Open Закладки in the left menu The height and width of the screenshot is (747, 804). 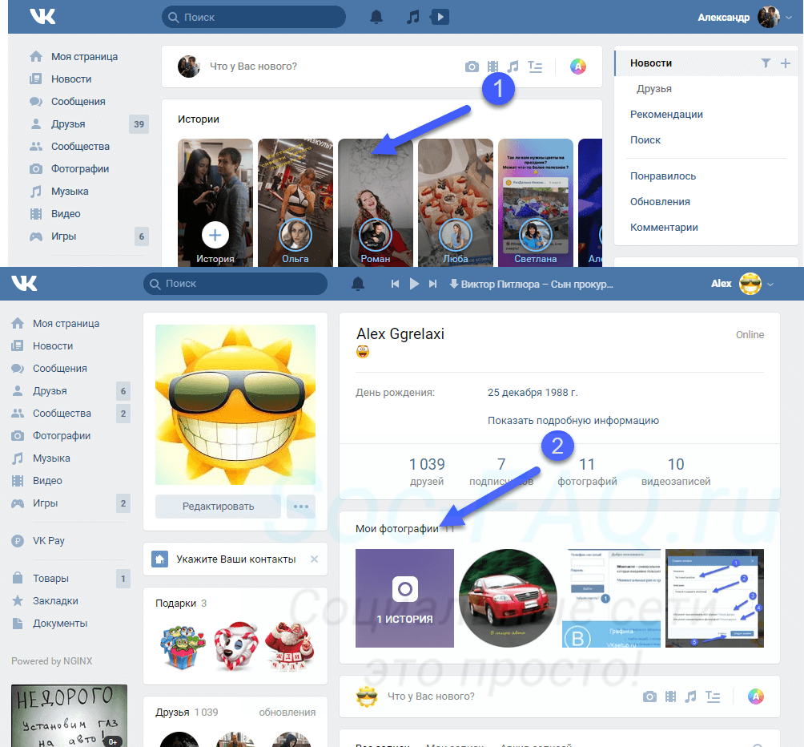55,601
